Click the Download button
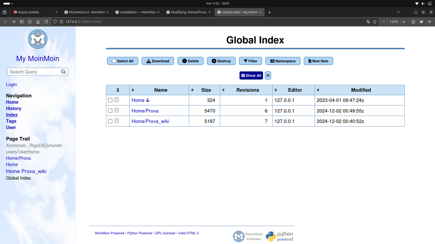This screenshot has width=435, height=244. 158,61
